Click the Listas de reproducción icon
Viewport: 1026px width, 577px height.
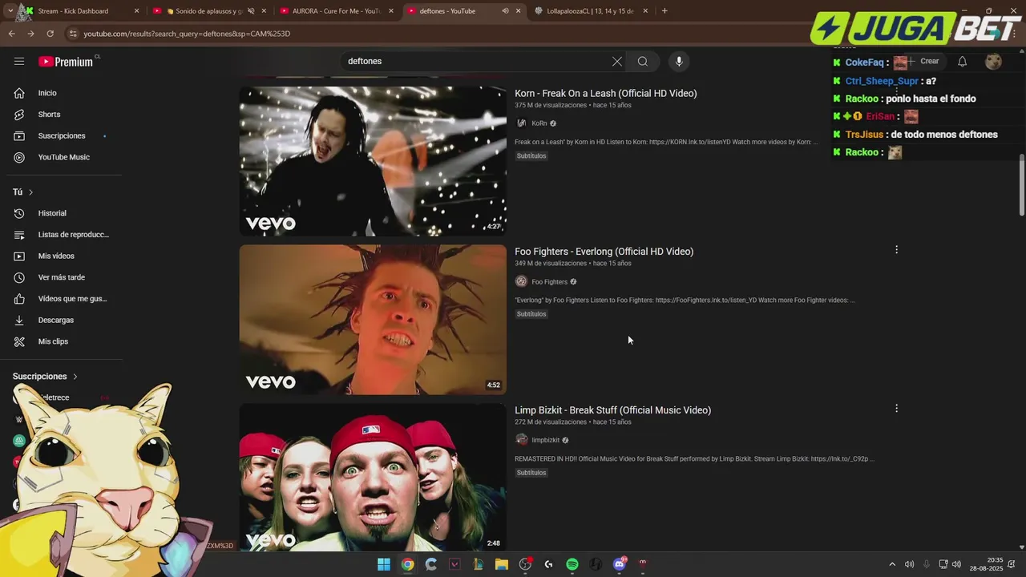coord(19,235)
